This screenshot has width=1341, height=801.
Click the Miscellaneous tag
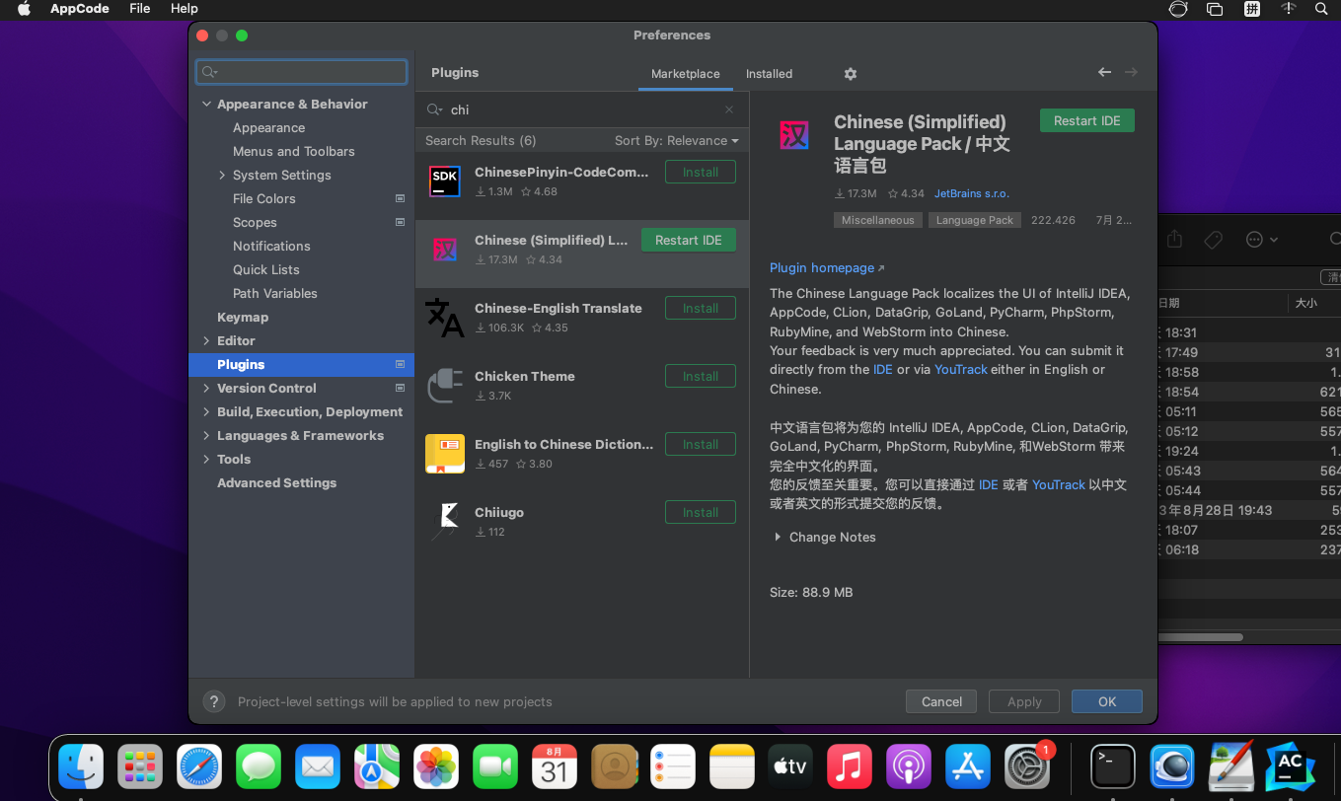(877, 220)
